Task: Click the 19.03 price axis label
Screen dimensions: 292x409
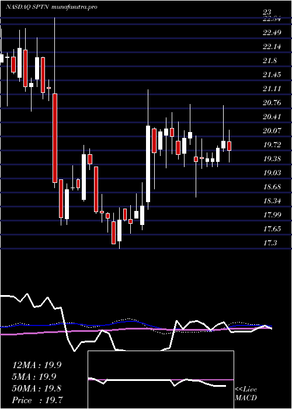Action: coord(272,173)
